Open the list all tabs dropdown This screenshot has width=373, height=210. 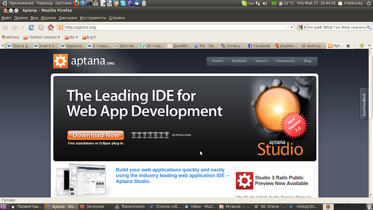(369, 45)
